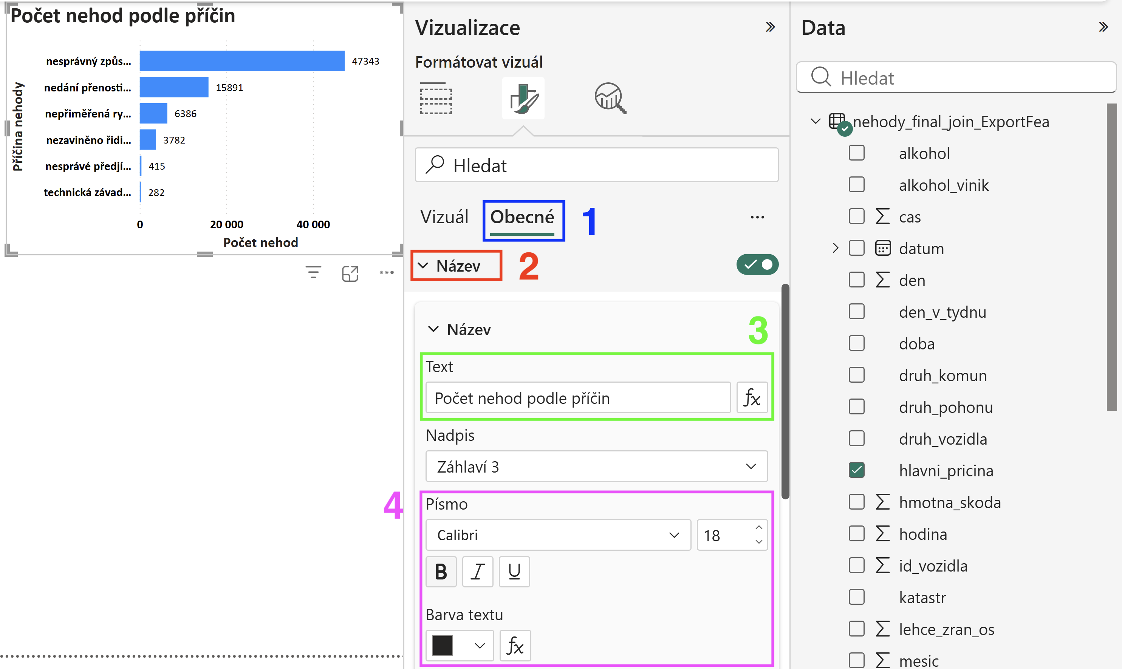Collapse the nehody_final_join_ExportFea table
This screenshot has width=1122, height=669.
coord(816,121)
